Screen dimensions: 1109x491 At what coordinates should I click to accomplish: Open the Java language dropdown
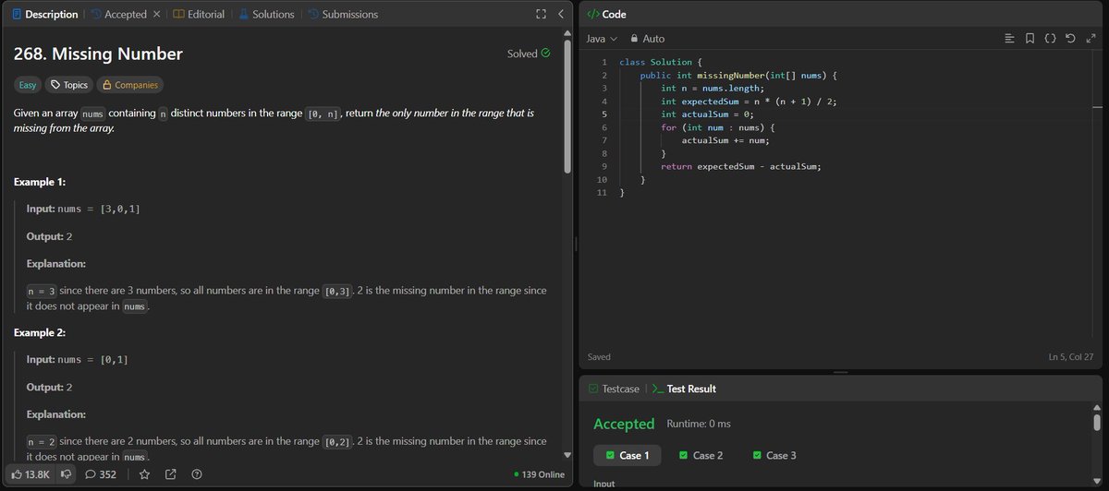602,39
